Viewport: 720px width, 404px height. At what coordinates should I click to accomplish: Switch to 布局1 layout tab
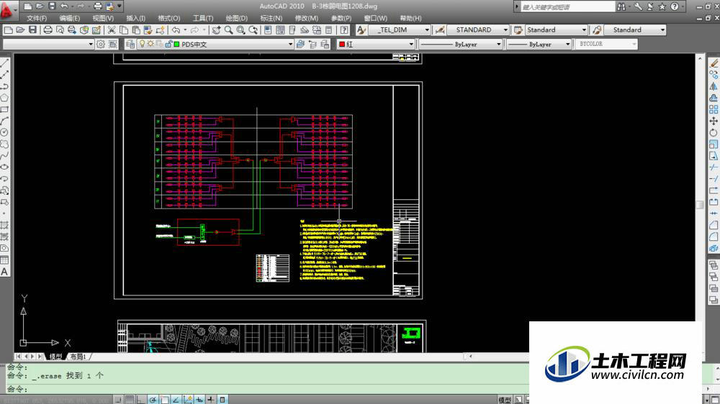tap(78, 357)
